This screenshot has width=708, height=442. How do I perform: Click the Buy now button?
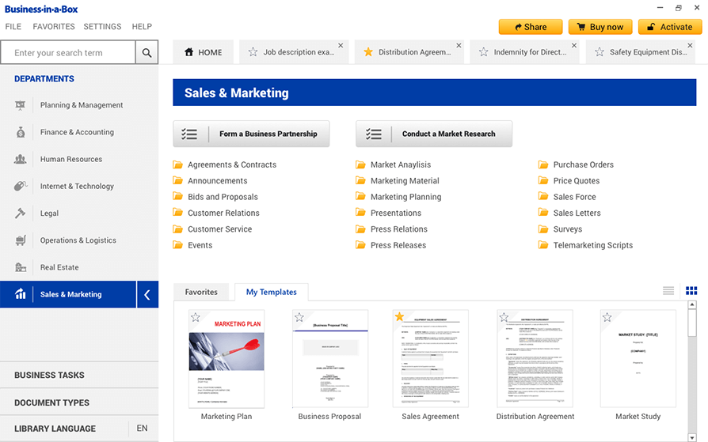click(x=600, y=27)
